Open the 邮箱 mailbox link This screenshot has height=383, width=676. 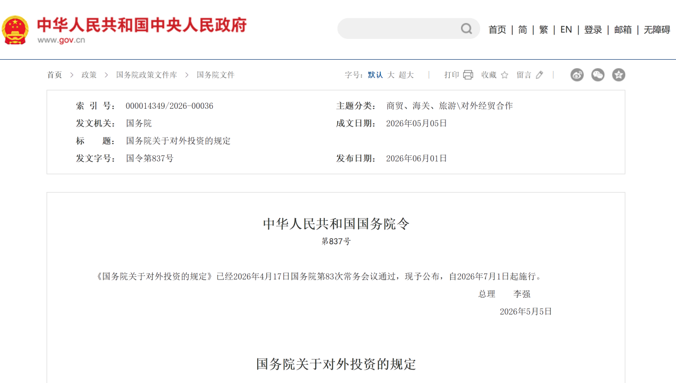(x=623, y=30)
